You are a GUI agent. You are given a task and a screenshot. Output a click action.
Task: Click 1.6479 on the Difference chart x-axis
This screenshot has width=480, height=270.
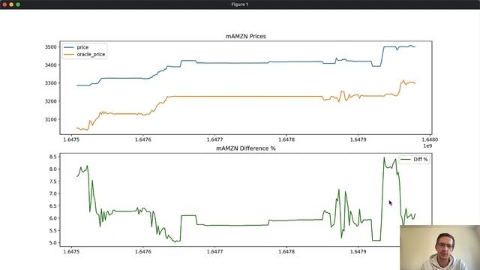click(358, 252)
